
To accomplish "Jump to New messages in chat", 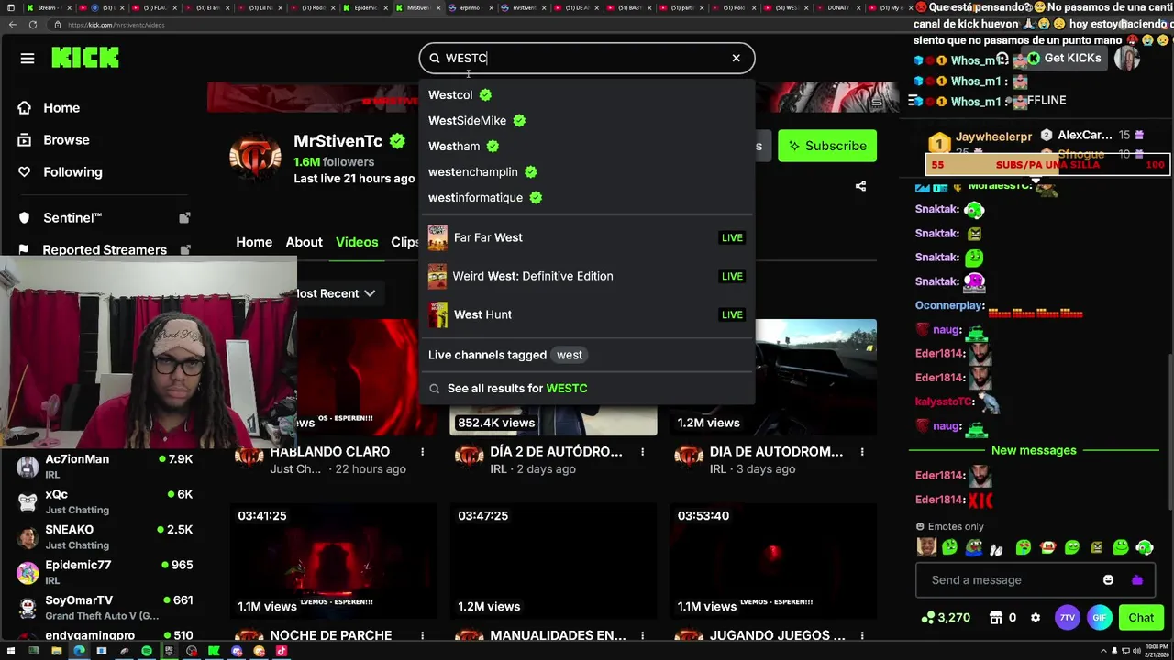I will click(1034, 450).
